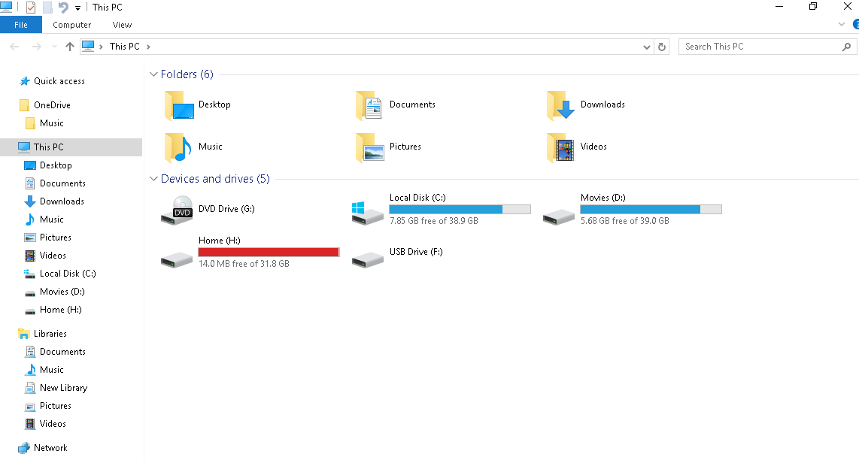Open the Documents folder icon in Folders
Image resolution: width=859 pixels, height=463 pixels.
pyautogui.click(x=369, y=105)
